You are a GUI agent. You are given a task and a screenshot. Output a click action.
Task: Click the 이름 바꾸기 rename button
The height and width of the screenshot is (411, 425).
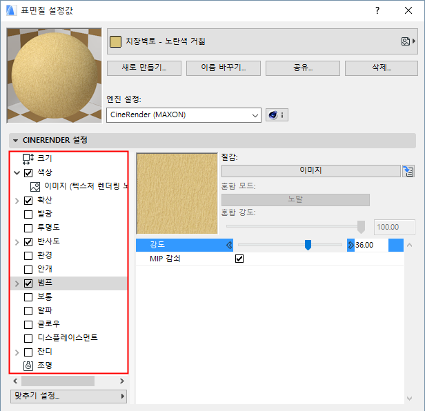point(224,68)
